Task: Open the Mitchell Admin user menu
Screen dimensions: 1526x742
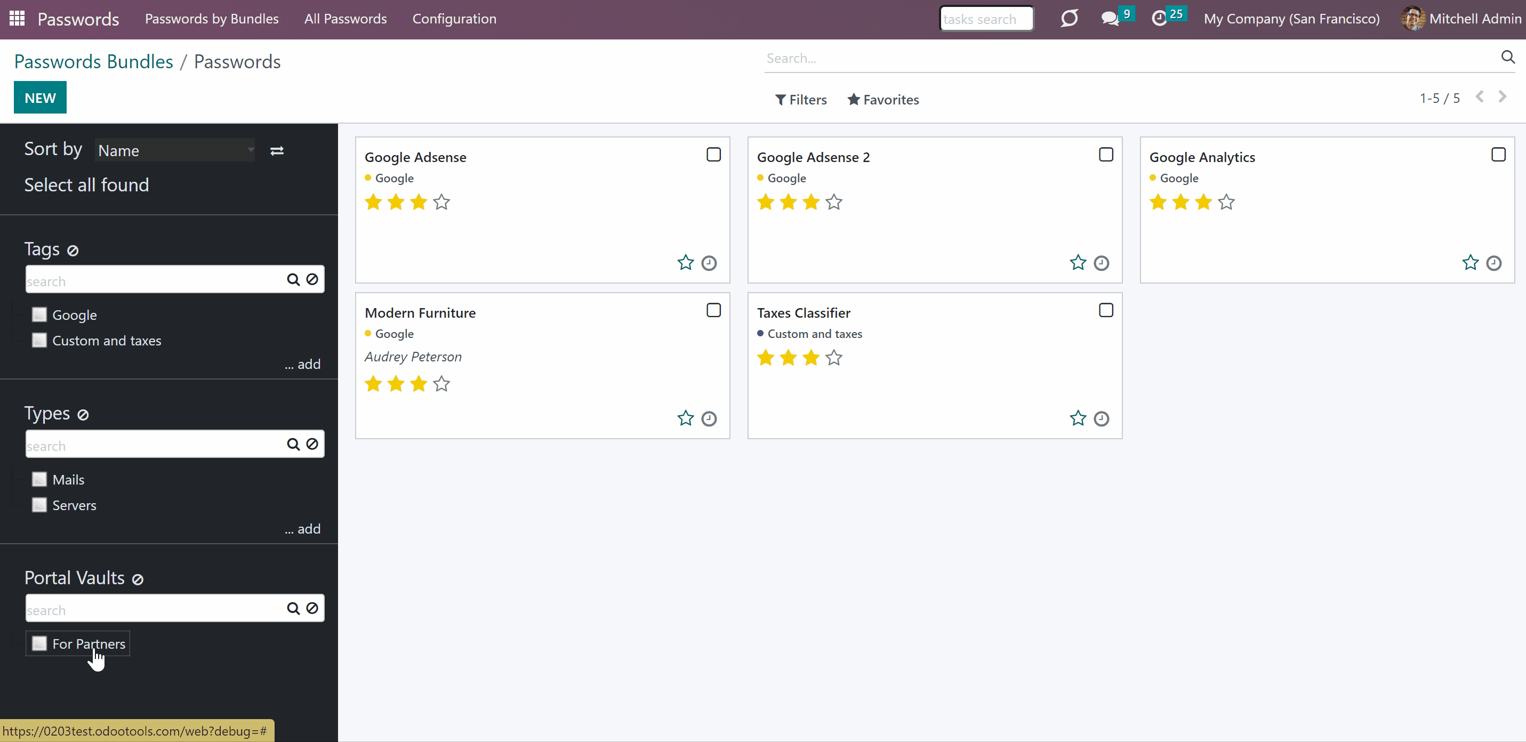Action: click(x=1461, y=19)
